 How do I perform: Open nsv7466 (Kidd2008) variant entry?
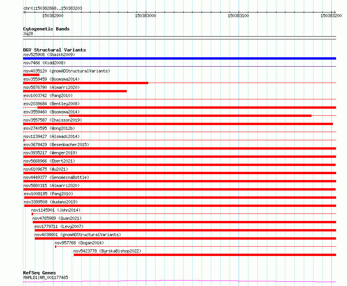(44, 63)
